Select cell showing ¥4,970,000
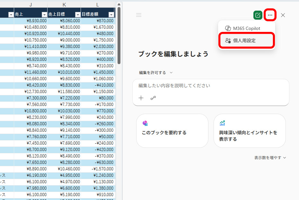299x200 pixels. (x=64, y=182)
